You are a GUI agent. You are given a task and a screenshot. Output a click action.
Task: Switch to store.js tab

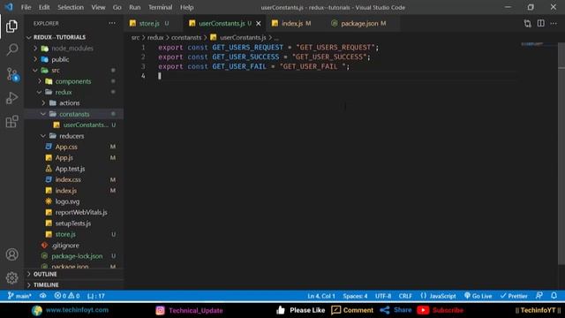point(153,24)
